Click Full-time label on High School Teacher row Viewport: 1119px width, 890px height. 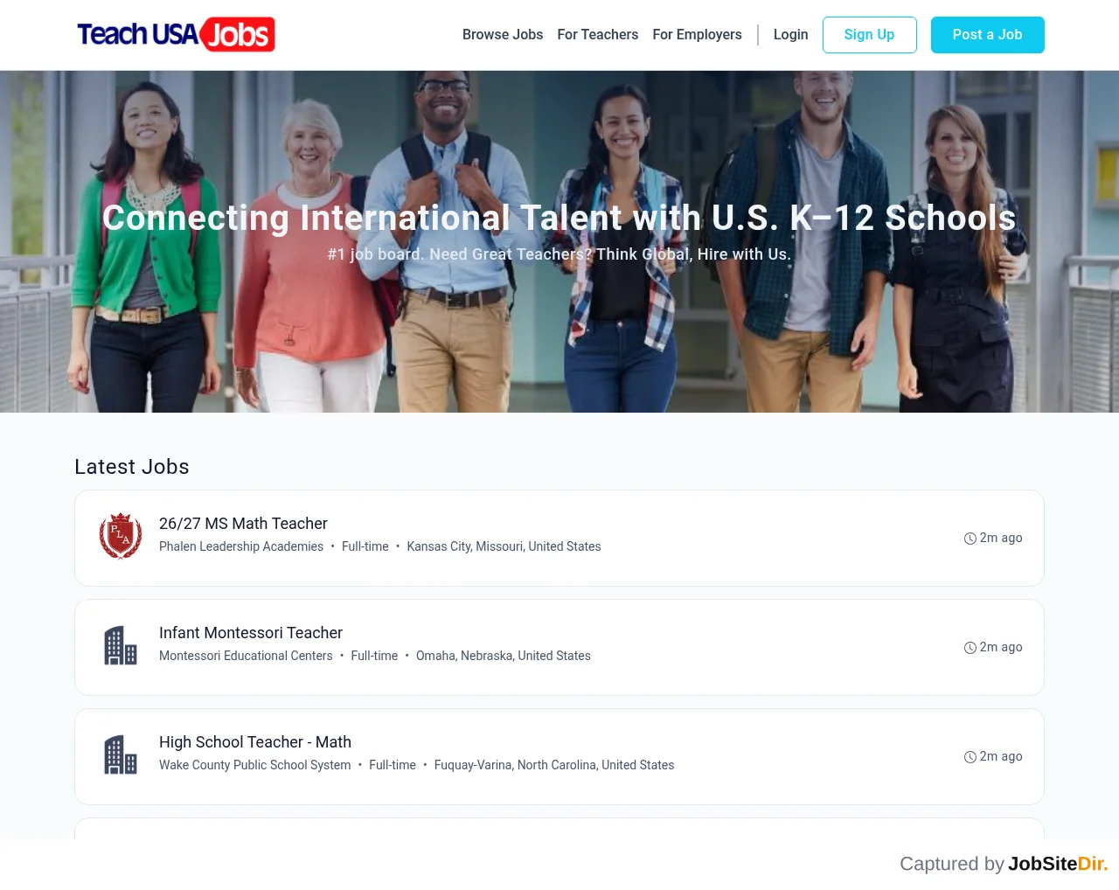coord(393,765)
